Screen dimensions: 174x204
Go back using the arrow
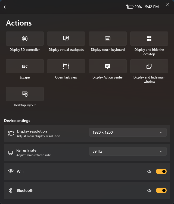[x=5, y=7]
